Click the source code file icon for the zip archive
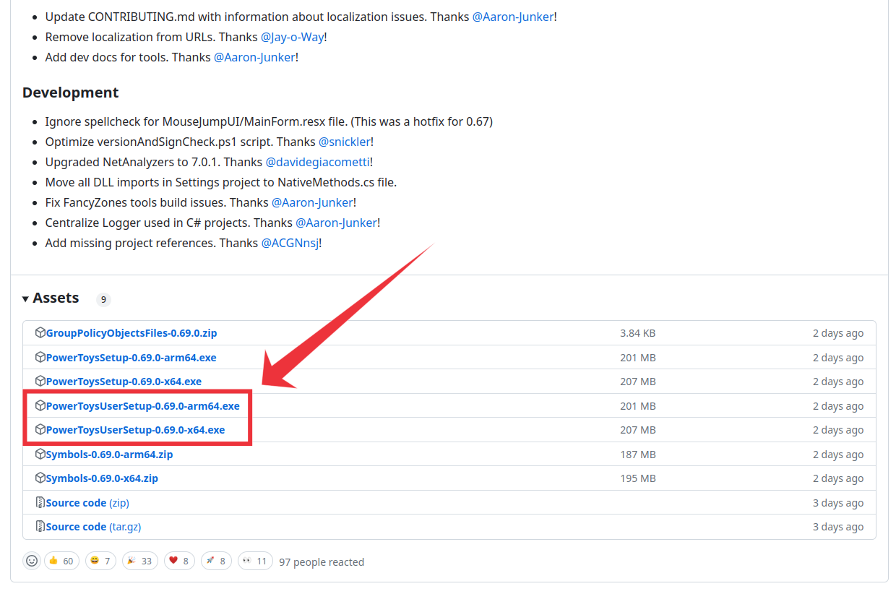 (x=40, y=502)
